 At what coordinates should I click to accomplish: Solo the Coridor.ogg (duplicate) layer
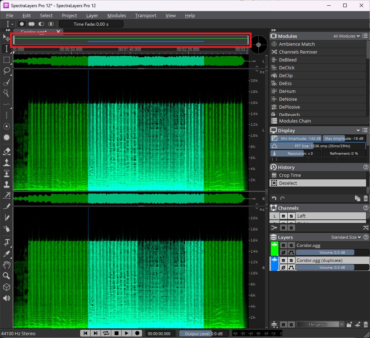click(x=291, y=260)
